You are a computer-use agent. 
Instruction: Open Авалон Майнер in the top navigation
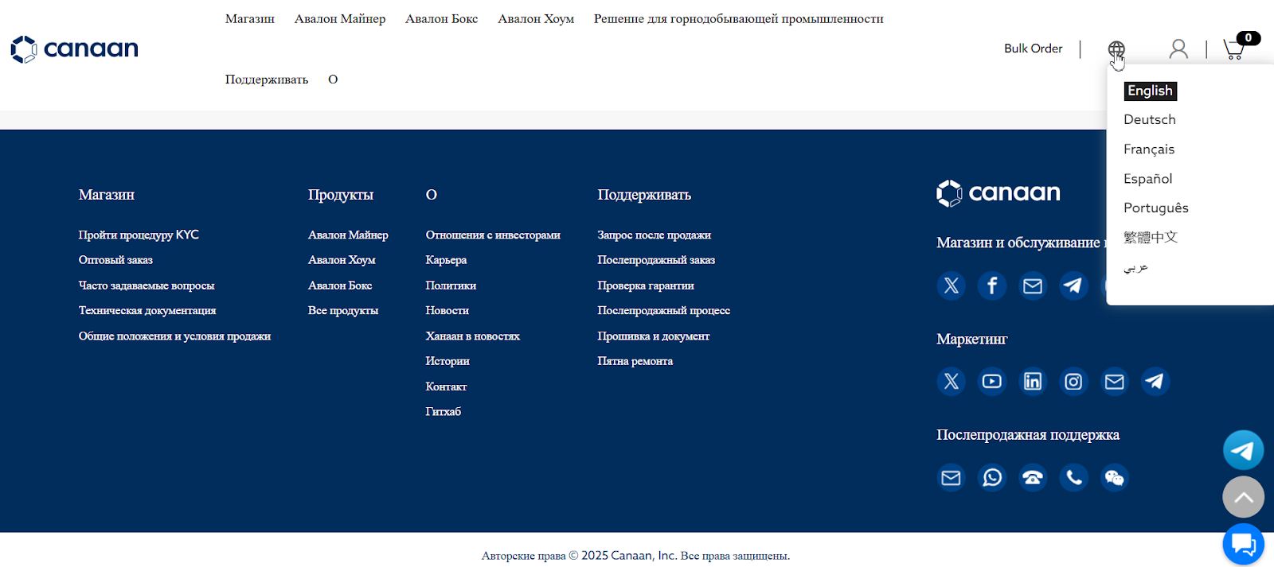click(340, 19)
